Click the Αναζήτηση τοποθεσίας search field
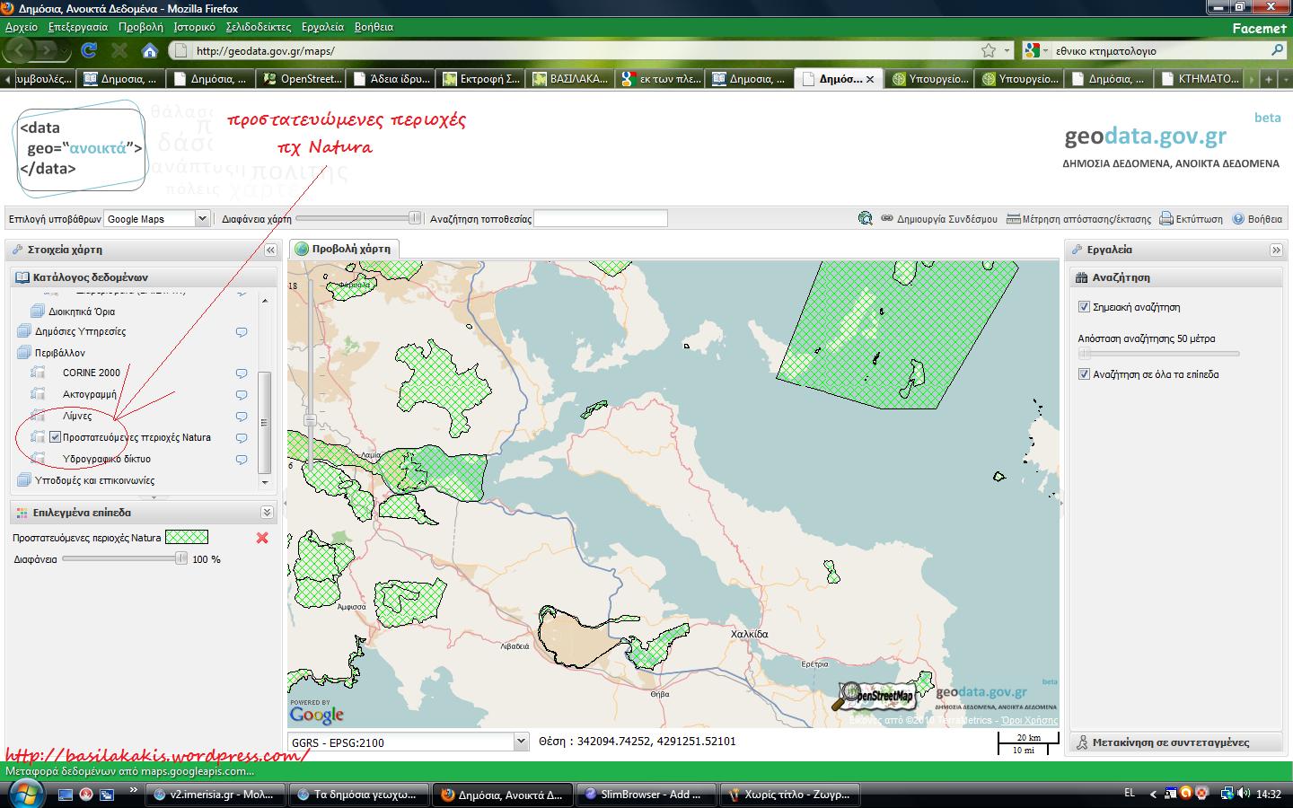The image size is (1293, 808). (601, 219)
